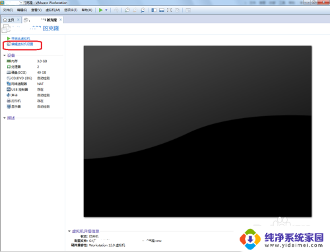
Task: Select the 内存 memory device row
Action: 28,61
